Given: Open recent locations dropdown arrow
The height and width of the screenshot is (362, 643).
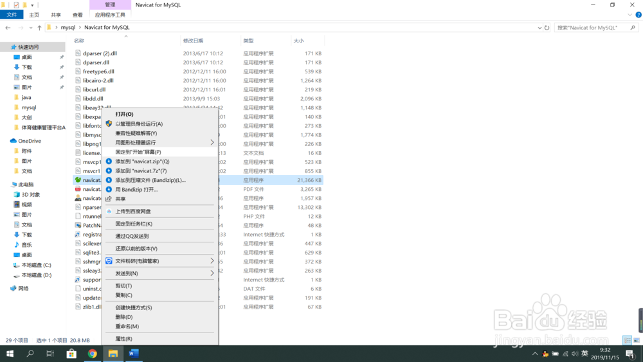Looking at the screenshot, I should [x=31, y=28].
